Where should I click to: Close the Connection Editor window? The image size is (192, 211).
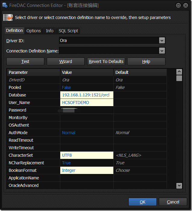tap(186, 5)
